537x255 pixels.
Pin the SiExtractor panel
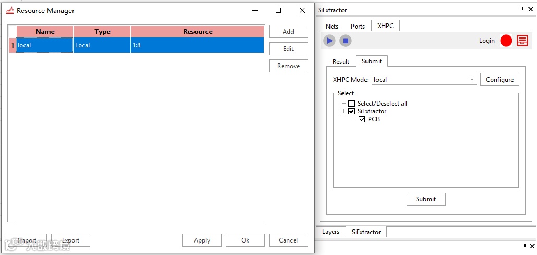point(522,10)
